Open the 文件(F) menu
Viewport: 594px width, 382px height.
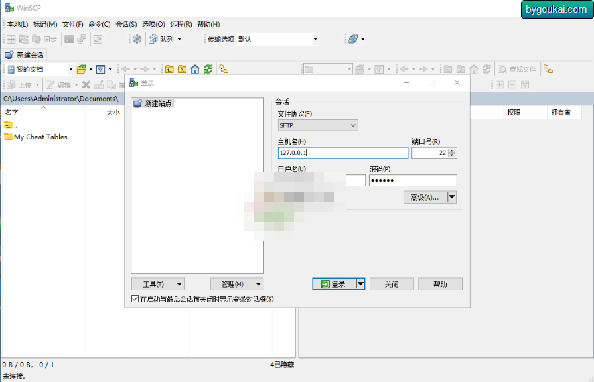[x=73, y=24]
